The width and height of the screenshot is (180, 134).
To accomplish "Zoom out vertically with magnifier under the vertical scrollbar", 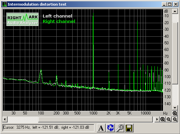I will tap(175, 119).
